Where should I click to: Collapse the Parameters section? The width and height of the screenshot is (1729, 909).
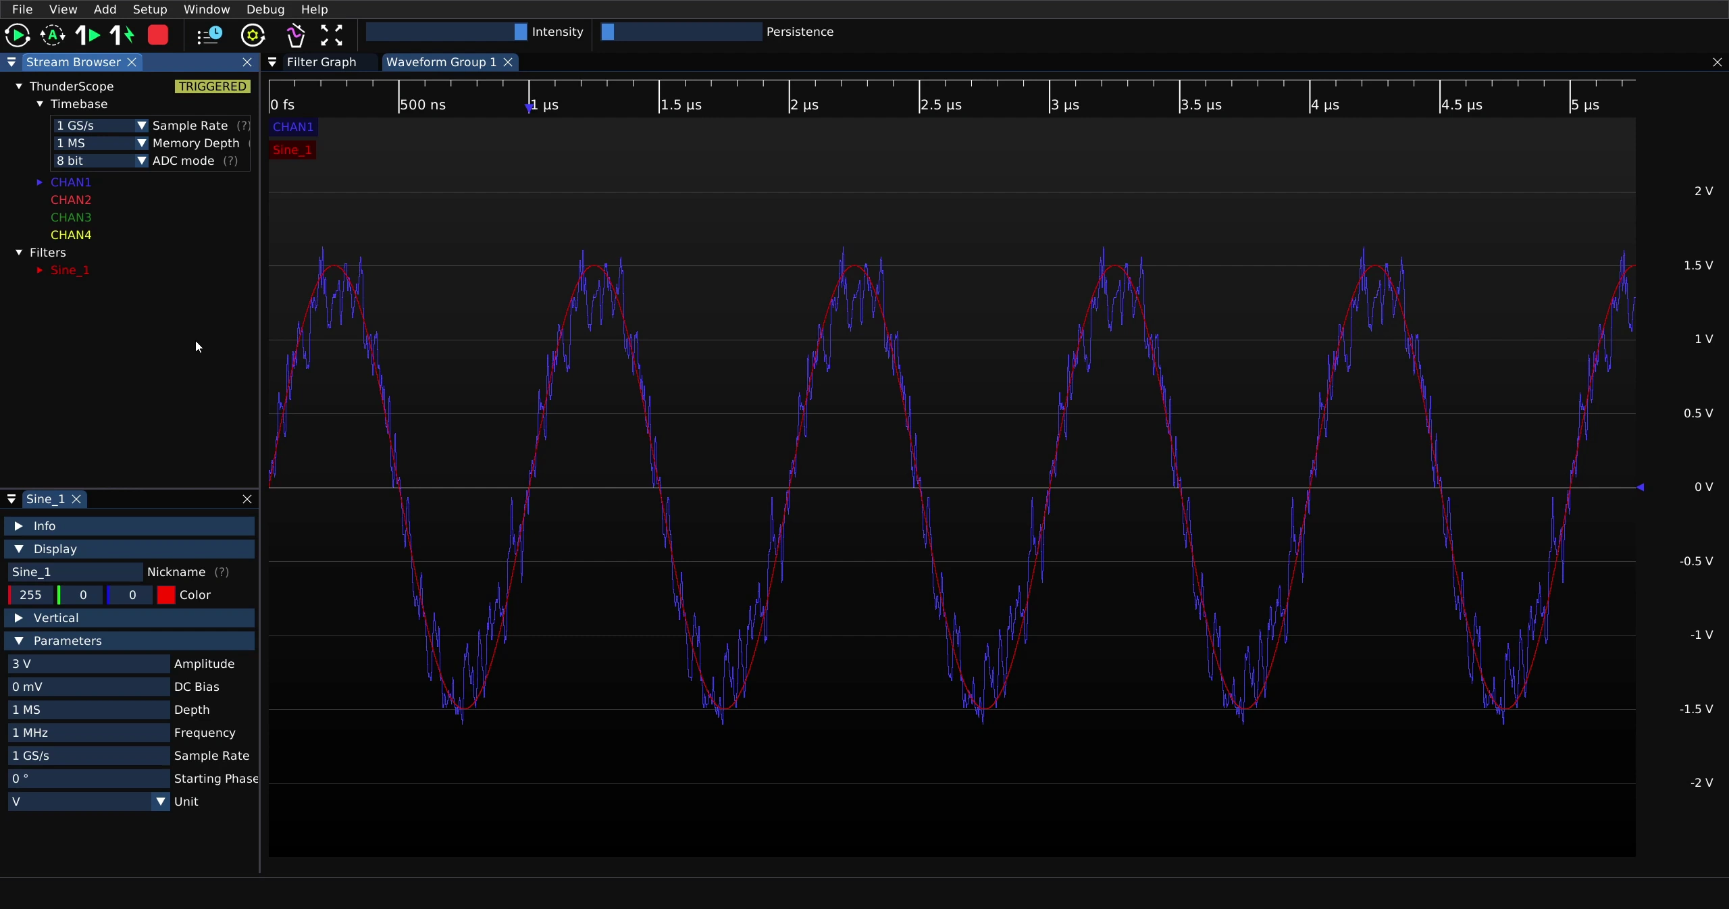(130, 641)
